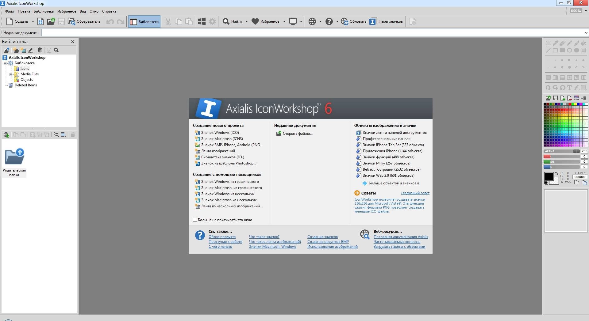Open the Библиотека menu
The width and height of the screenshot is (589, 321).
coord(44,11)
